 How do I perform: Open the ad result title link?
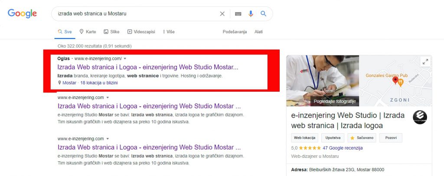pyautogui.click(x=148, y=67)
